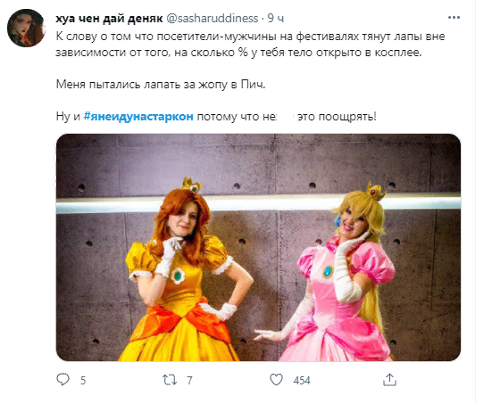Click the text это поощрять!

coord(337,116)
